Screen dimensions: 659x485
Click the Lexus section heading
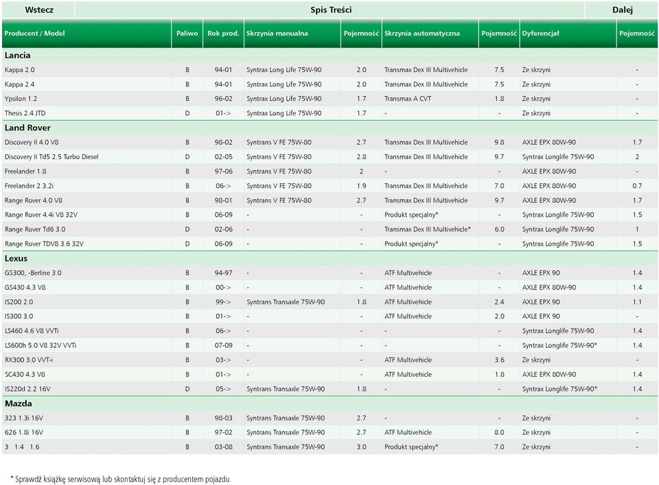pos(16,258)
